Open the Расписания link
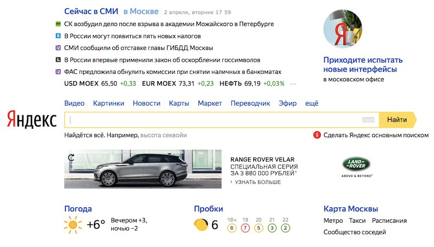The image size is (434, 247). coord(389,221)
